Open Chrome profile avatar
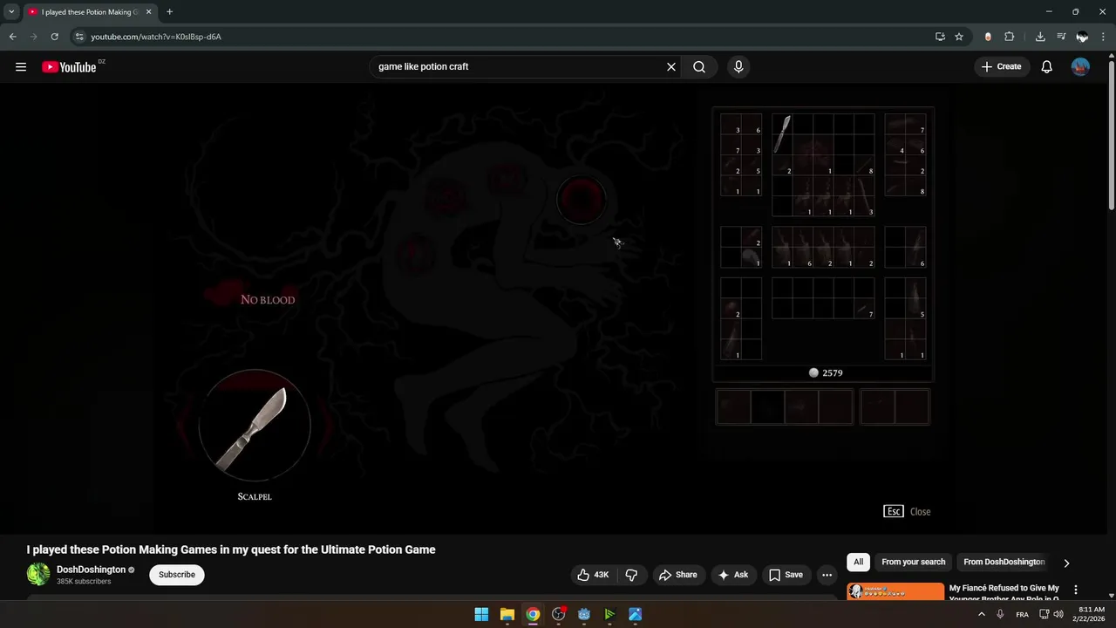 1082,37
